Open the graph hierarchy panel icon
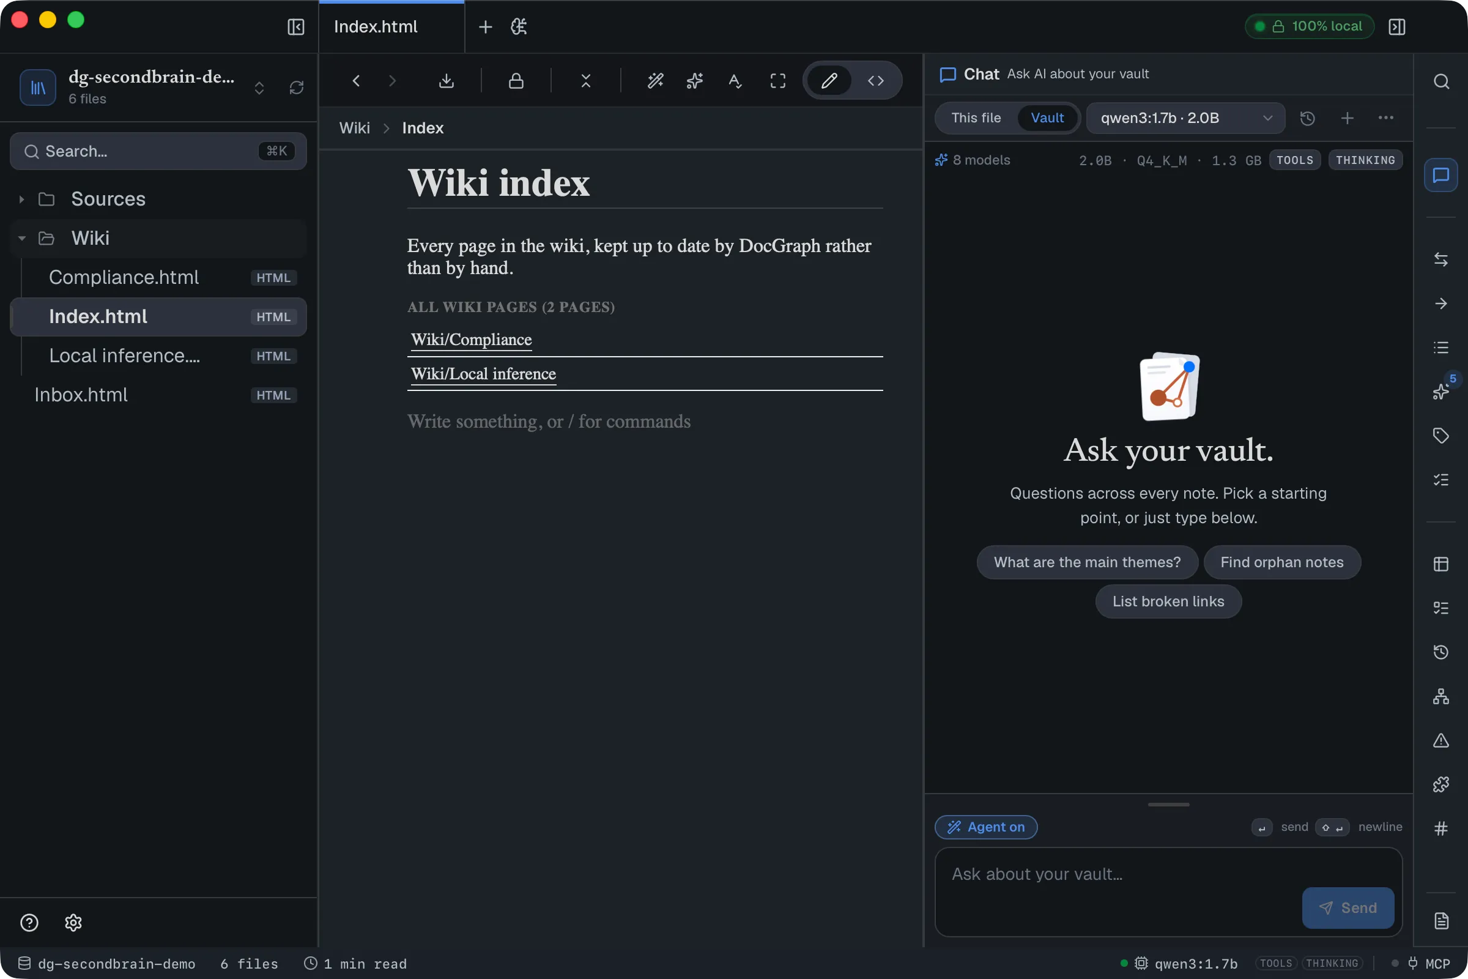Viewport: 1468px width, 979px height. point(1440,696)
